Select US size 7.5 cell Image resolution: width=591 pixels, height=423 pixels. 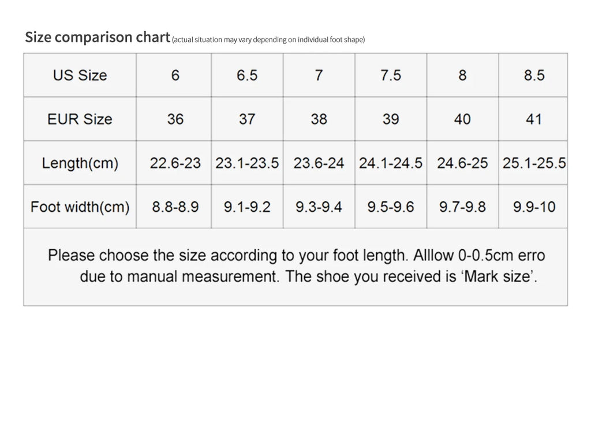click(391, 75)
